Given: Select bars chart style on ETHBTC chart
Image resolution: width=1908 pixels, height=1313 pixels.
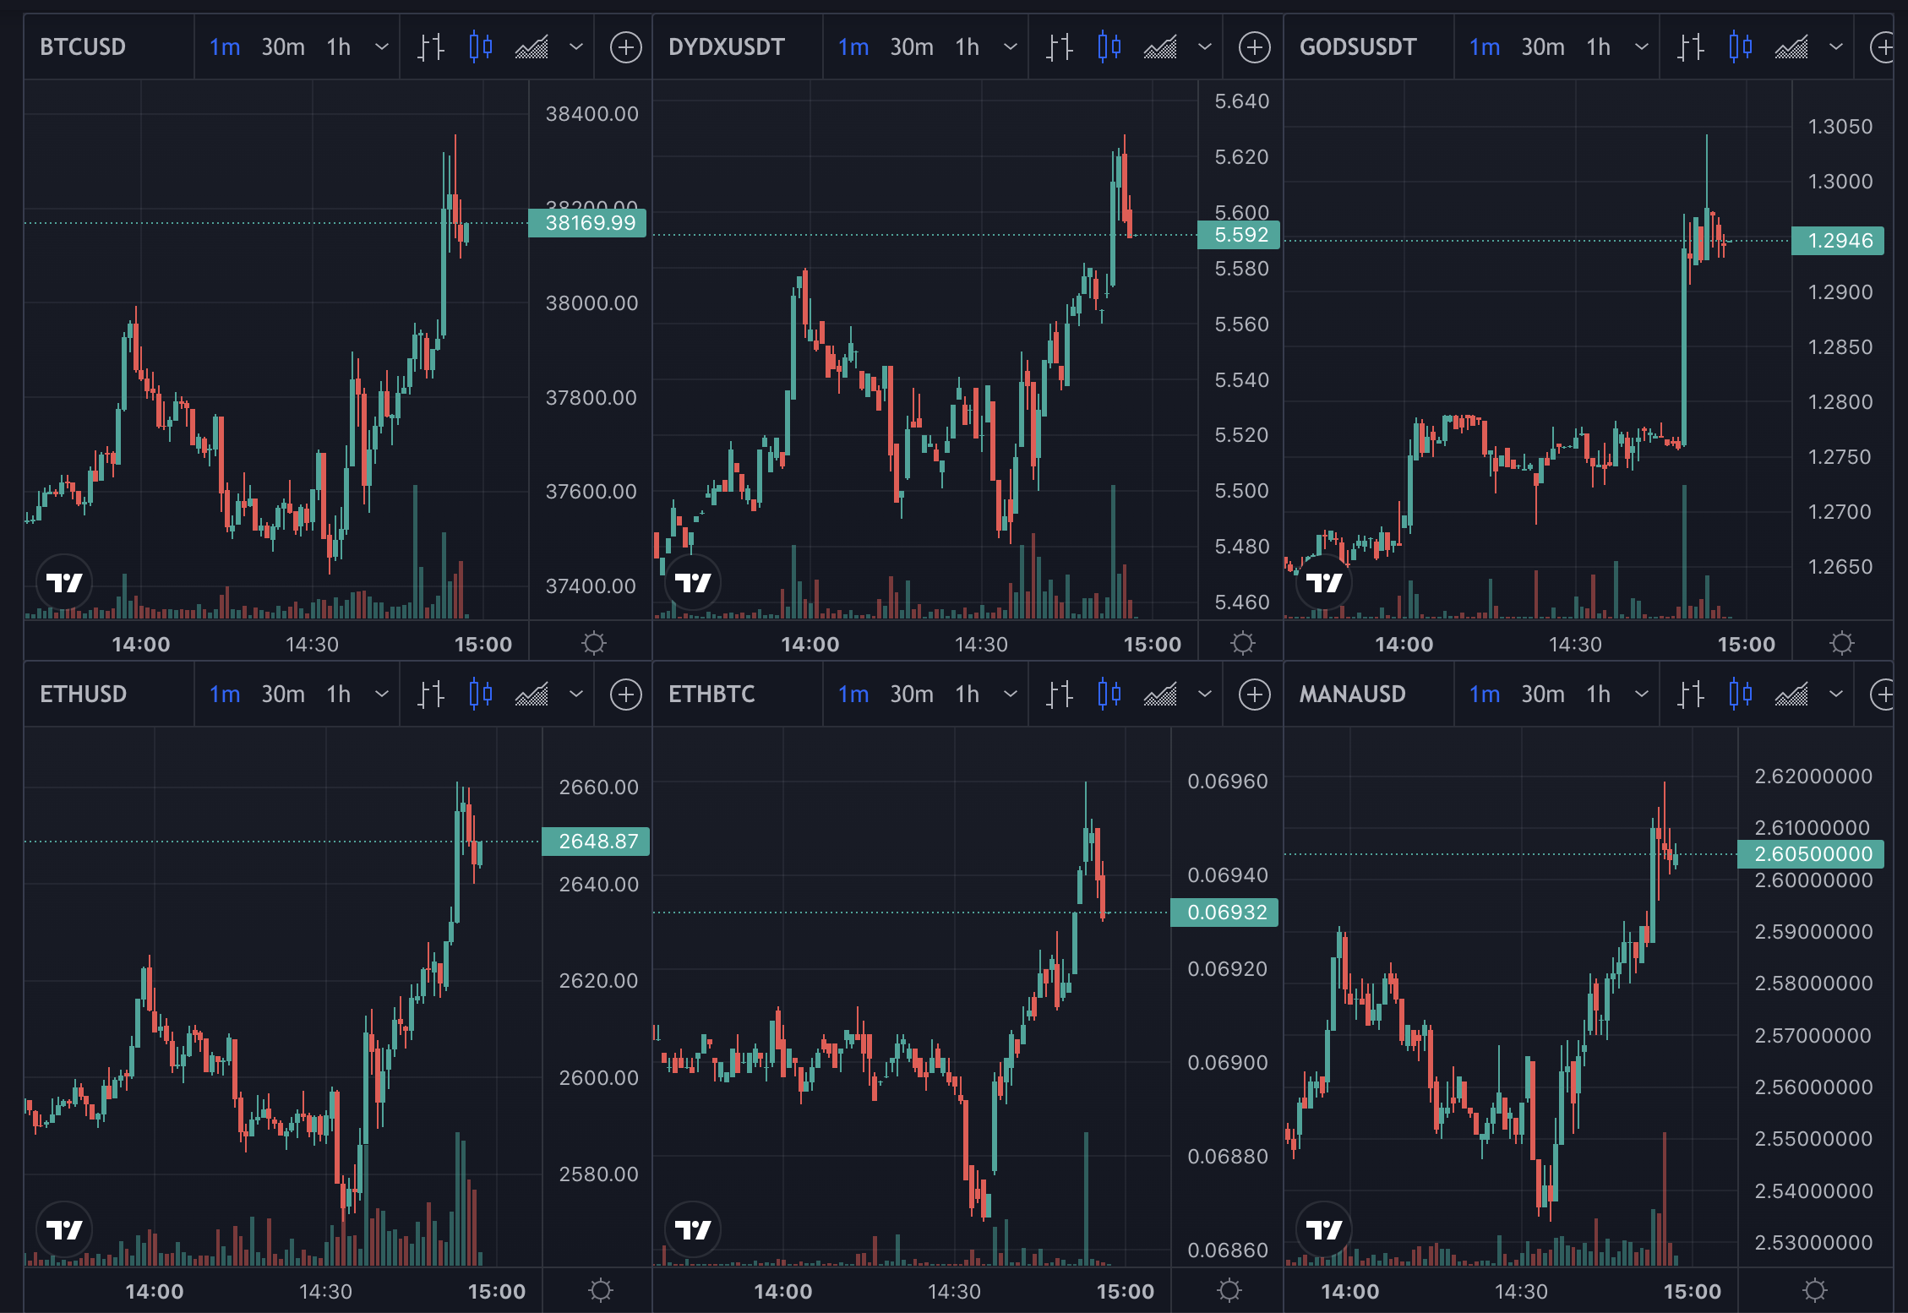Looking at the screenshot, I should click(1060, 695).
